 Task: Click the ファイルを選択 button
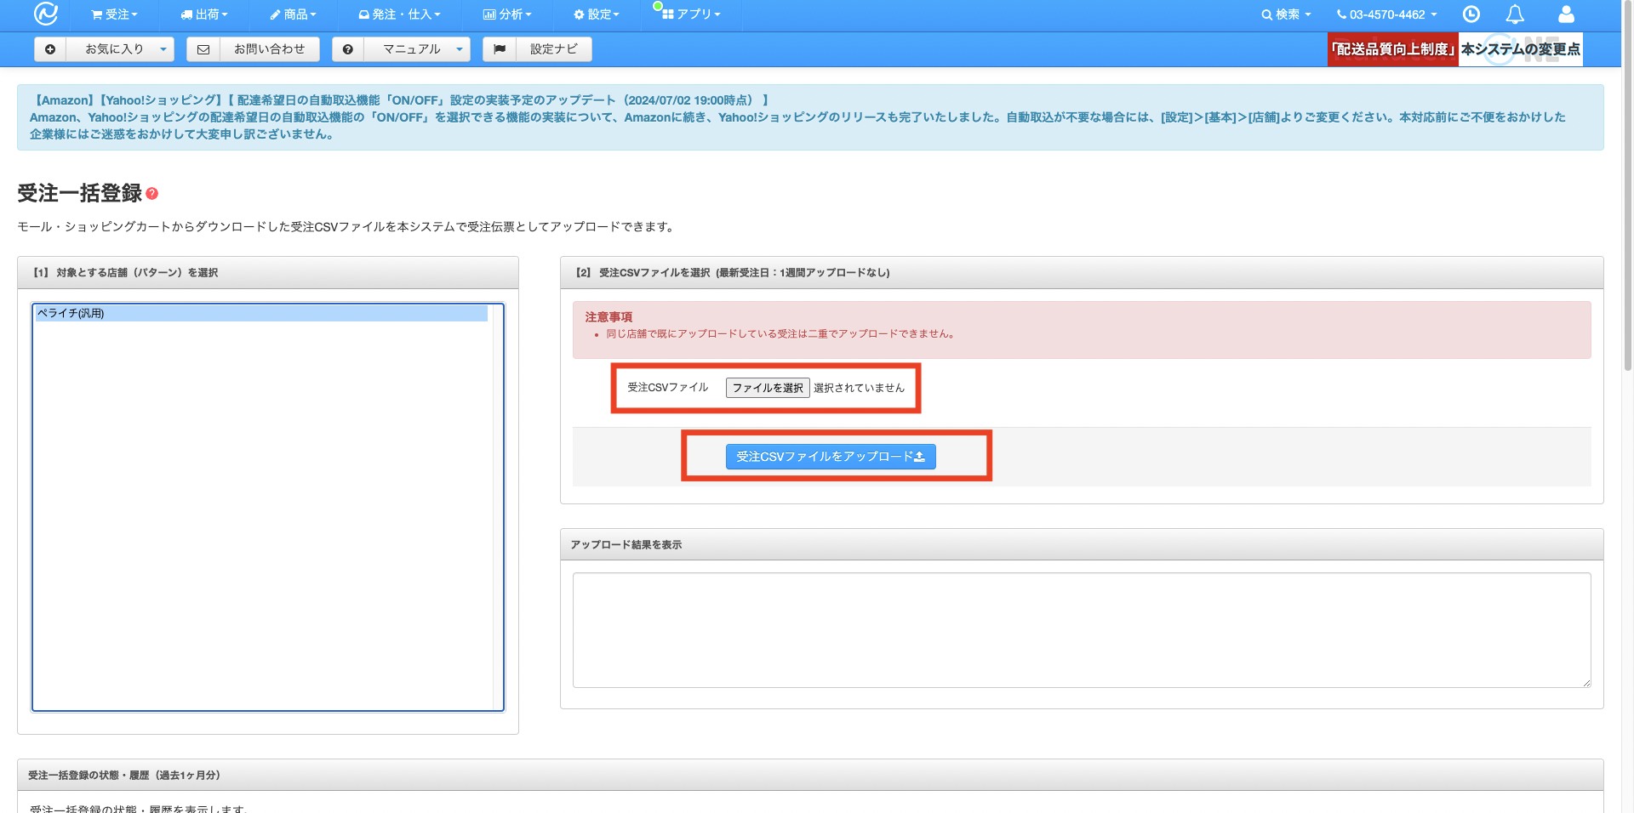[768, 388]
